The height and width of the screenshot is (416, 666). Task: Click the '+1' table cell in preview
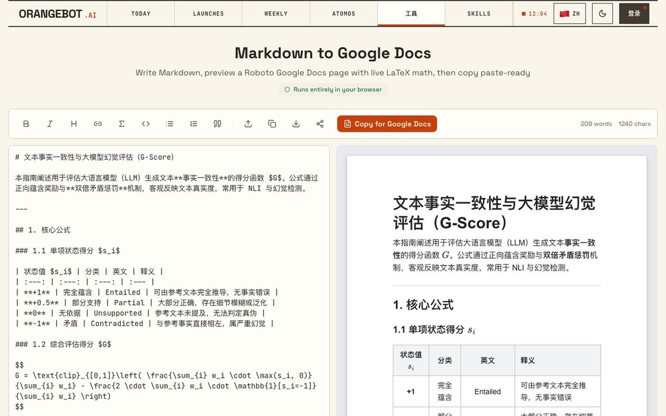point(411,392)
